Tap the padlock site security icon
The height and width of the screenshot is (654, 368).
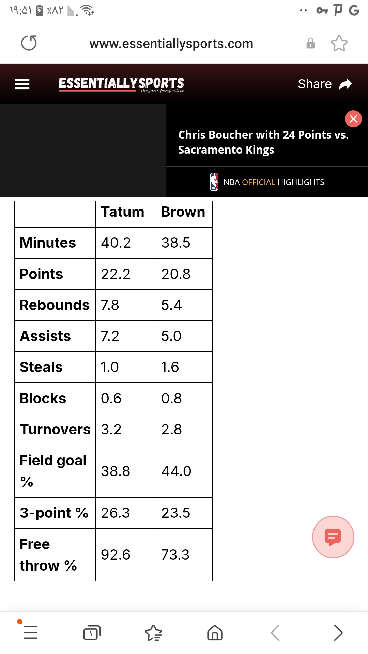310,43
